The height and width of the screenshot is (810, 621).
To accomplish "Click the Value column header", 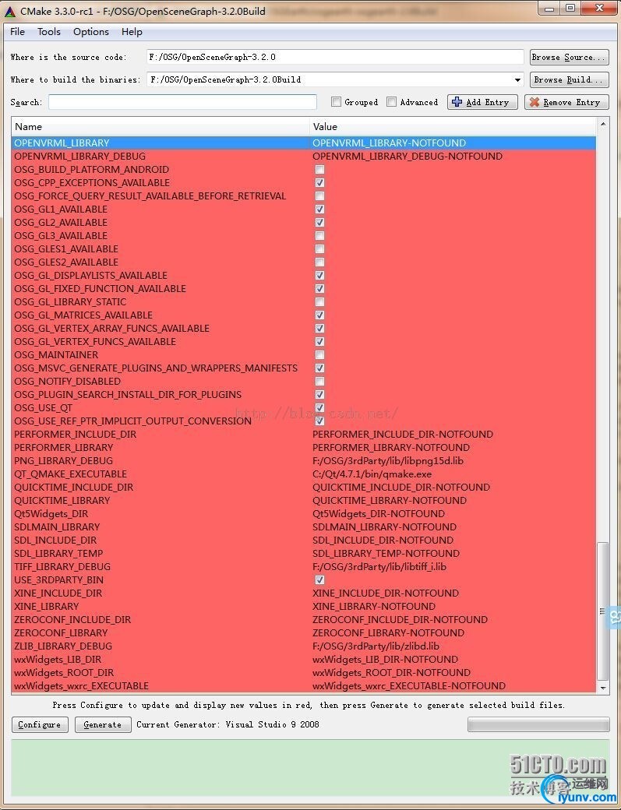I will pyautogui.click(x=453, y=126).
